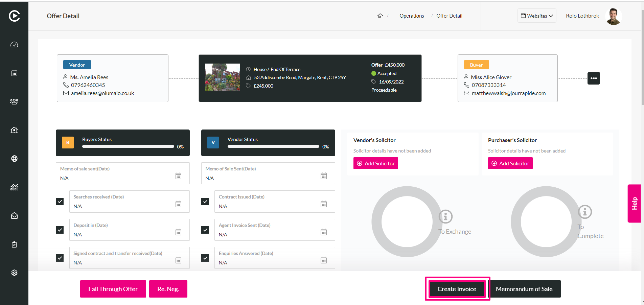This screenshot has width=644, height=305.
Task: Expand the Websites dropdown
Action: coord(537,16)
